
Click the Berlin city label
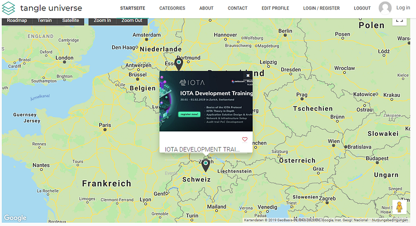285,31
